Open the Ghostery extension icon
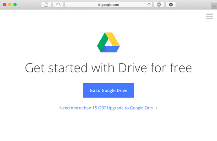This screenshot has height=141, width=217. tap(46, 5)
